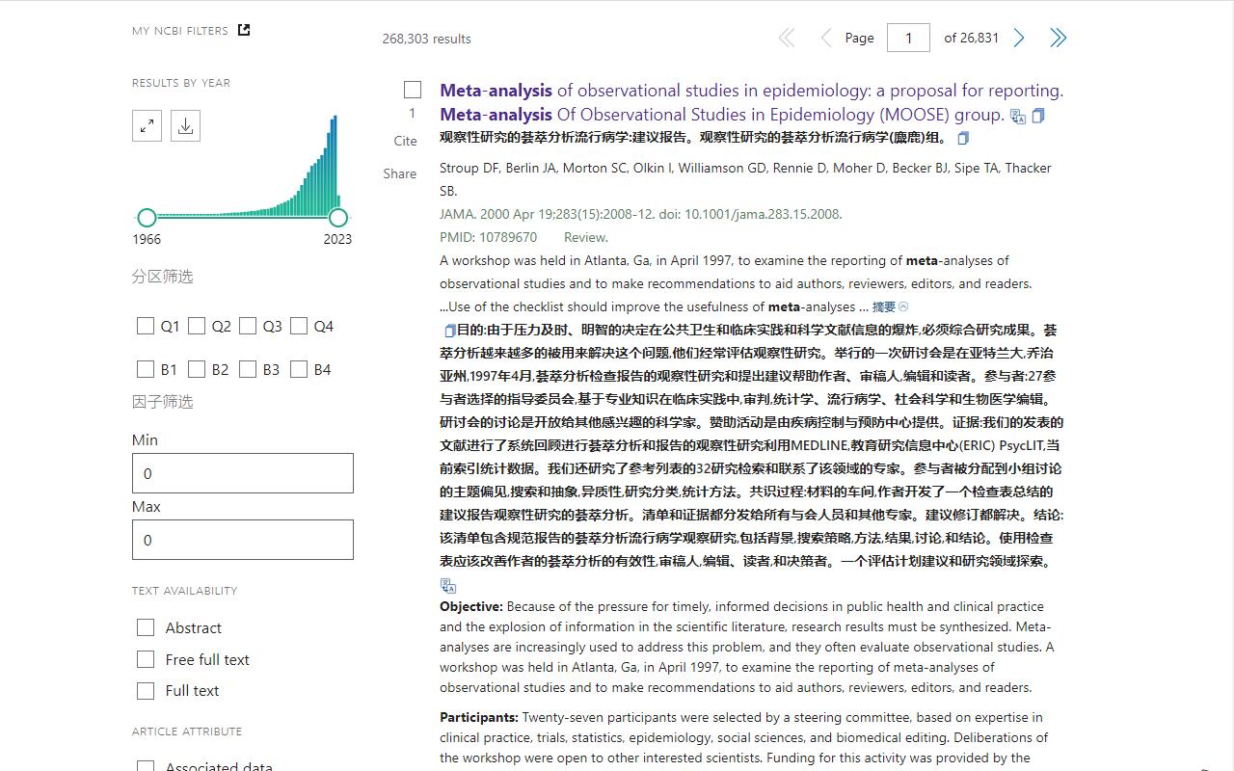Click the full-text page icon after the title
Image resolution: width=1234 pixels, height=771 pixels.
click(x=1038, y=116)
